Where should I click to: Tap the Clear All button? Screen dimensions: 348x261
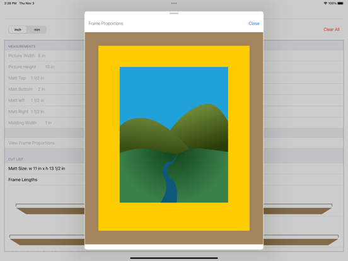pos(332,30)
